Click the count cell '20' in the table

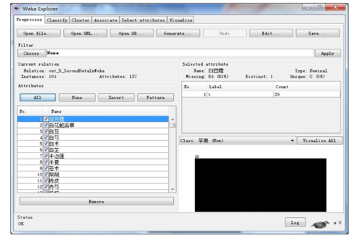coord(307,94)
